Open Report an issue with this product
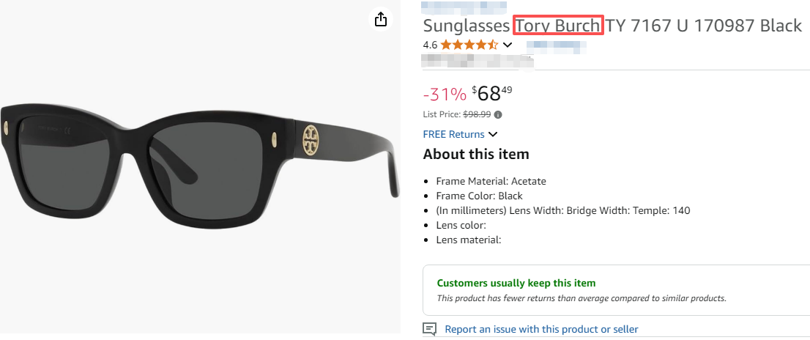The height and width of the screenshot is (340, 810). (x=541, y=329)
